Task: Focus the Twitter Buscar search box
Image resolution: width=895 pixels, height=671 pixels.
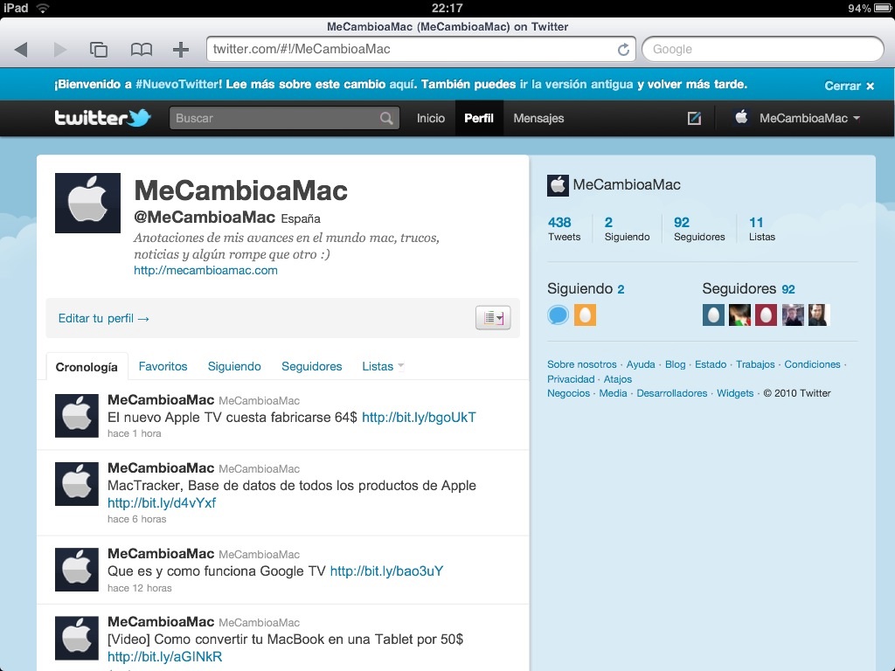Action: coord(284,118)
